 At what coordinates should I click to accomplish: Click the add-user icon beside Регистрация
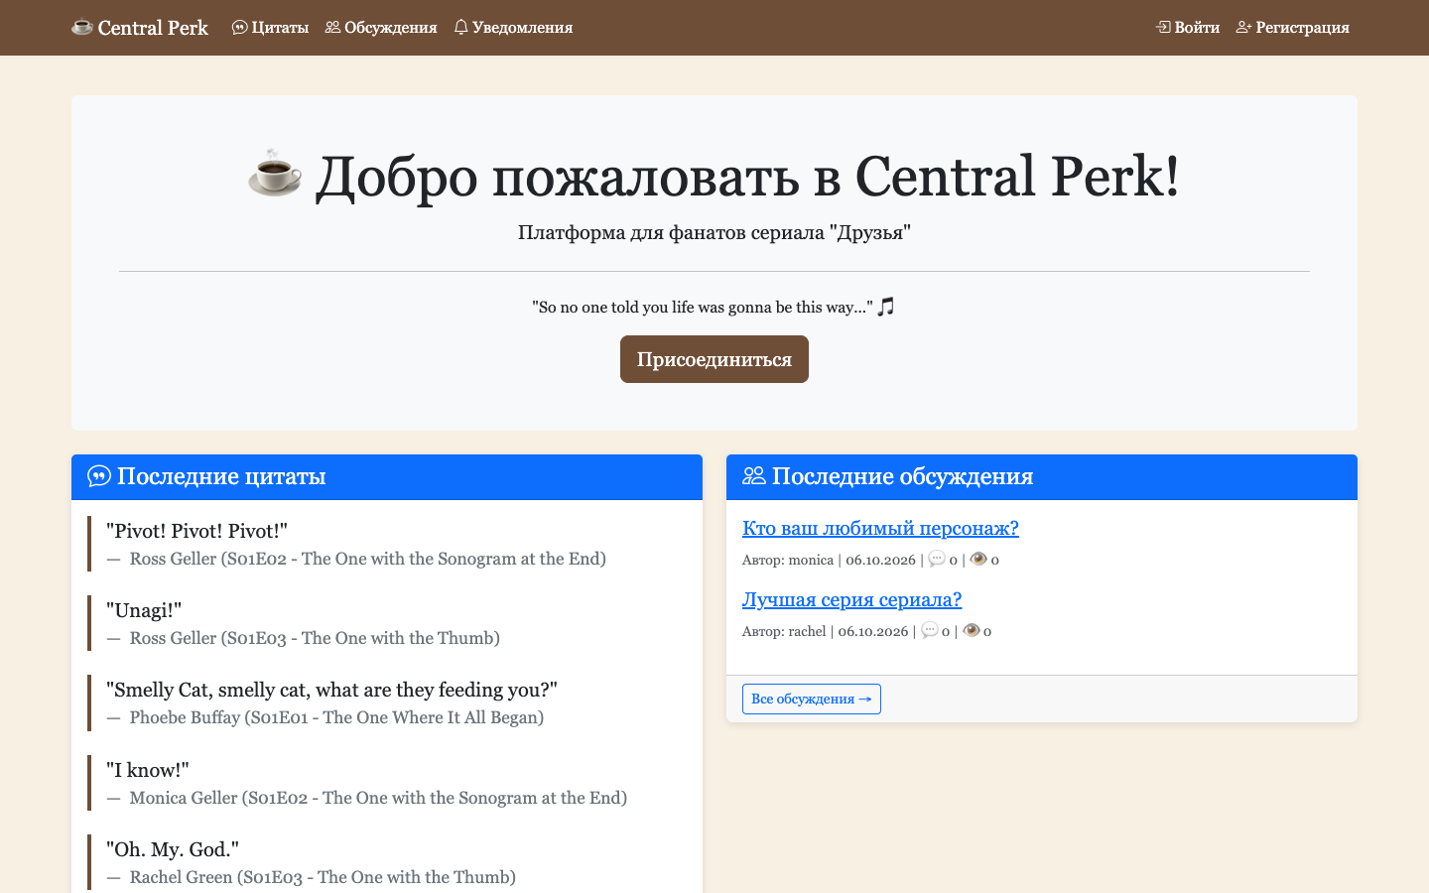tap(1243, 27)
